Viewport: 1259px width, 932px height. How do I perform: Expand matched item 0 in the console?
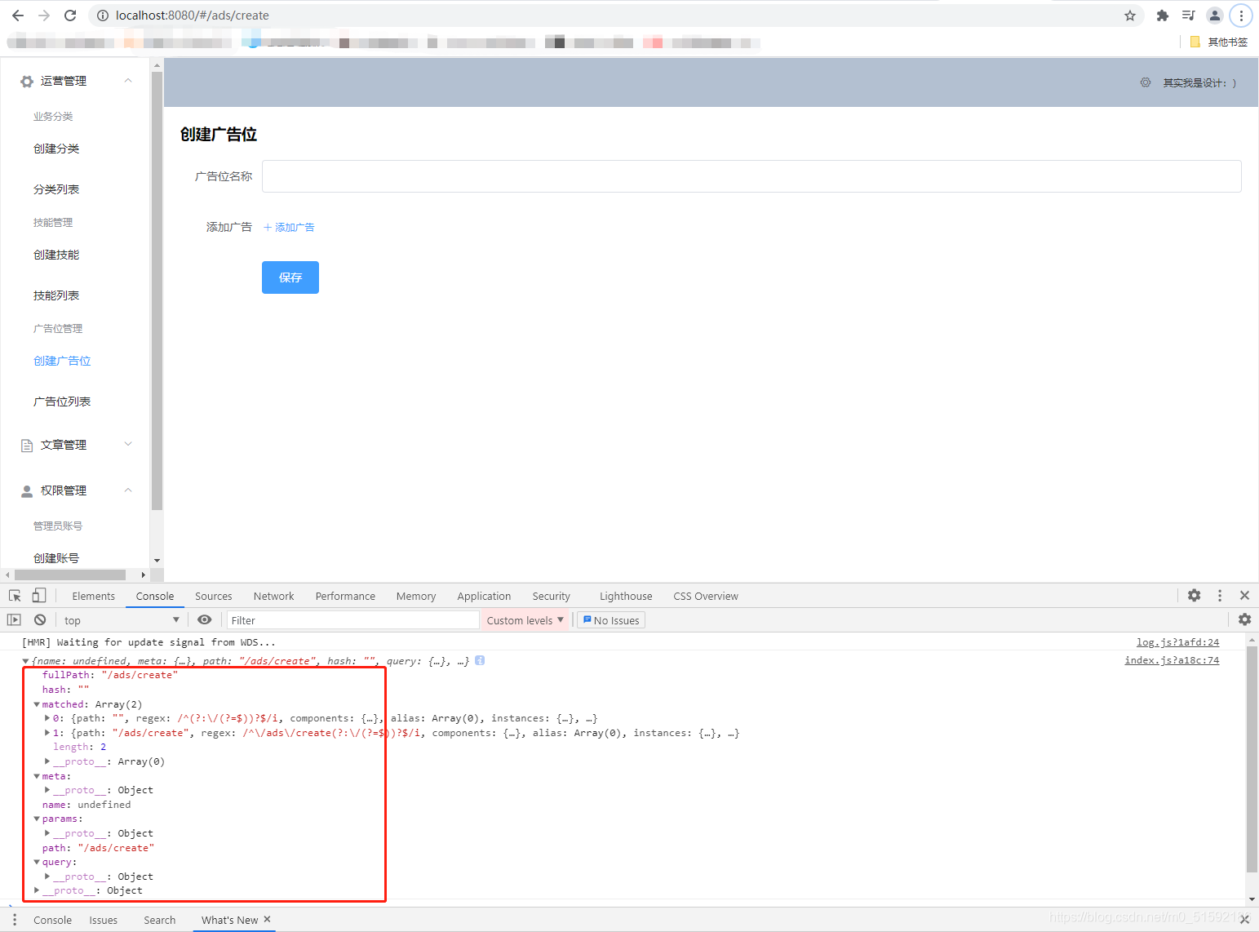[x=47, y=718]
